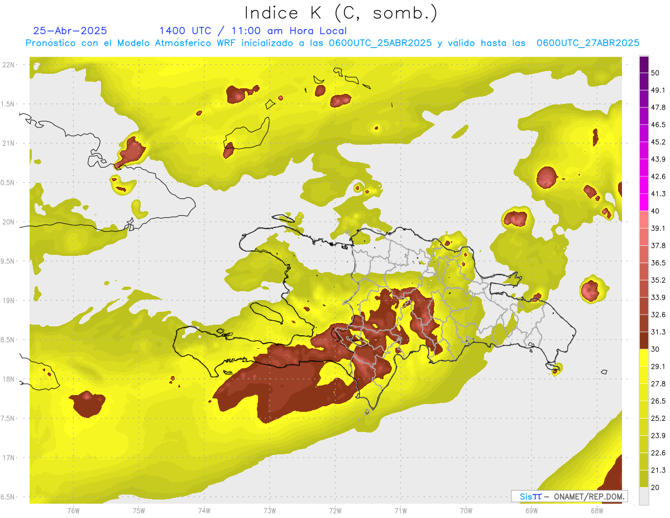Click the 'Pronóstico con el Modelo Atmosférico WRF' line

tap(332, 43)
